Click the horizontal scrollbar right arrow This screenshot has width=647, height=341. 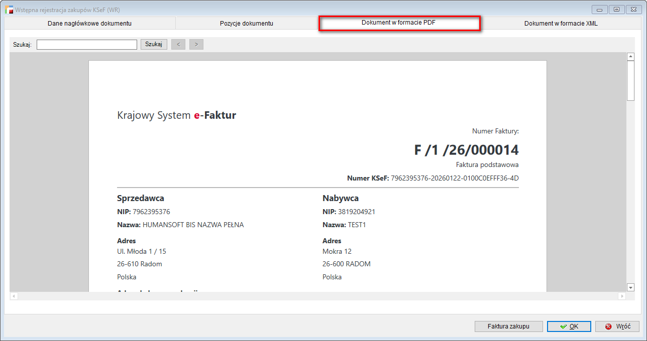pos(622,296)
